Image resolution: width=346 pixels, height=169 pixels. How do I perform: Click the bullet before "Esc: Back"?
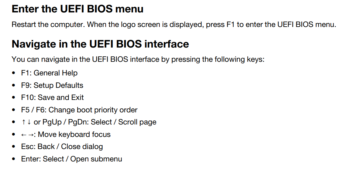click(14, 147)
